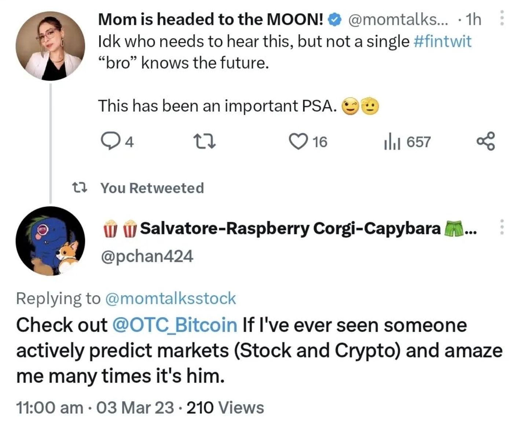Share the tweet using the share icon
This screenshot has width=528, height=431.
[x=485, y=142]
